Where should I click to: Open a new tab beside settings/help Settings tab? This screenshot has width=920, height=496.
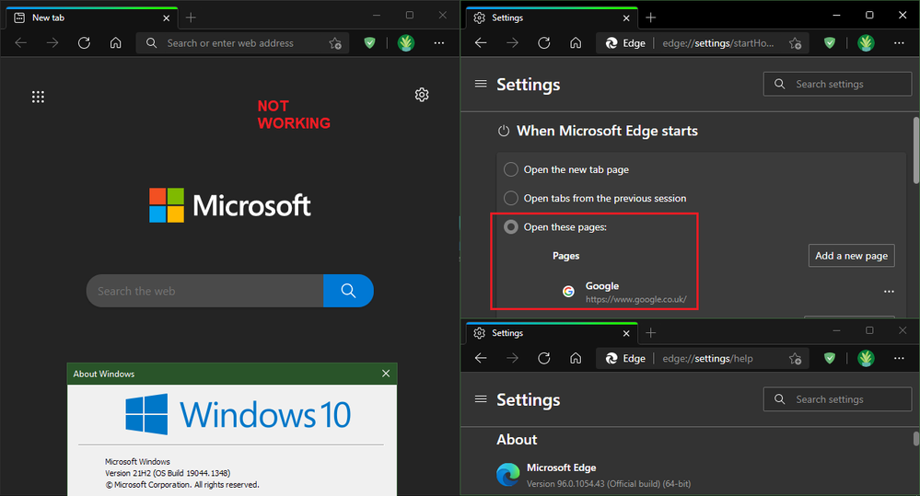pos(651,333)
